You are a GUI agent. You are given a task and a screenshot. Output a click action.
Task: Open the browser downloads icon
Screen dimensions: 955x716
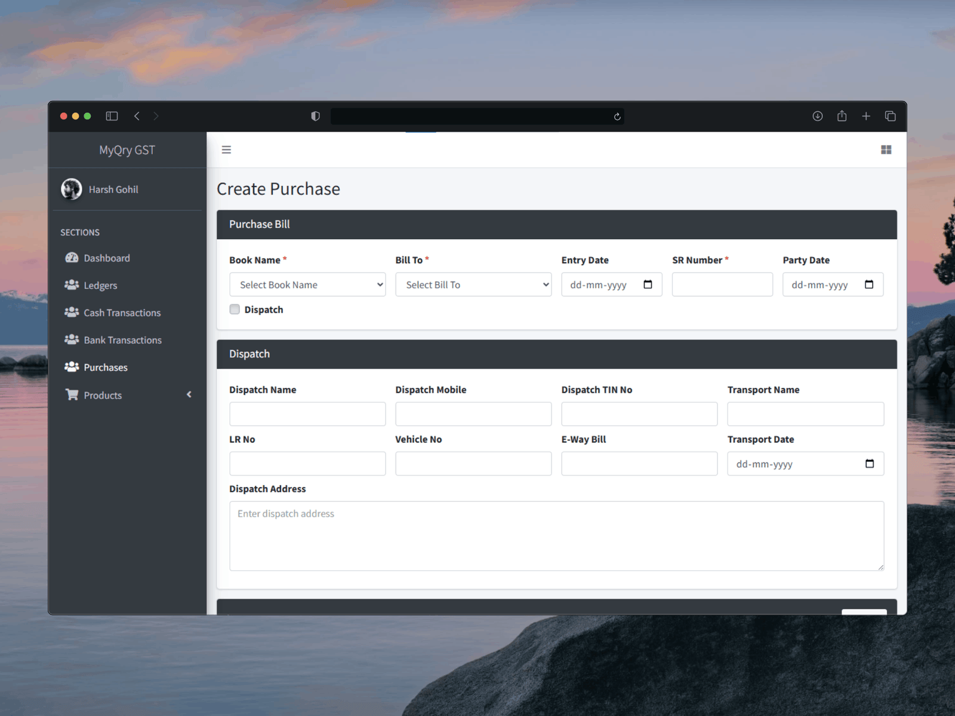(x=818, y=116)
